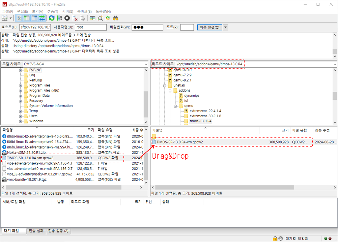The height and width of the screenshot is (242, 338).
Task: Select timos-13.0.R4 folder in remote tree
Action: 200,121
